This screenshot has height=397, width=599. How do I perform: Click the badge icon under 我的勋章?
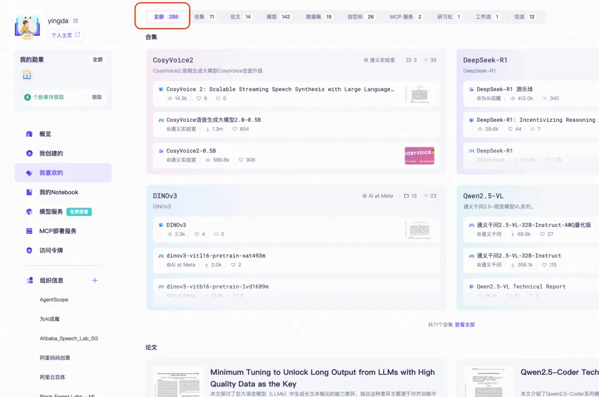pos(27,75)
